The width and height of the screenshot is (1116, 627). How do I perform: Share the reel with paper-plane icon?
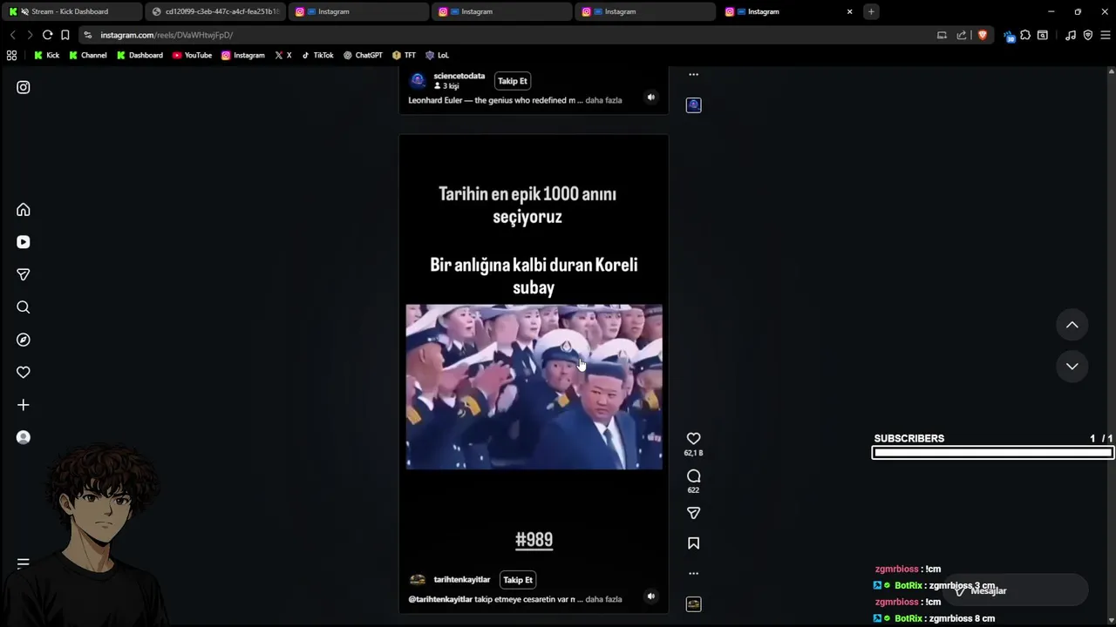click(693, 514)
